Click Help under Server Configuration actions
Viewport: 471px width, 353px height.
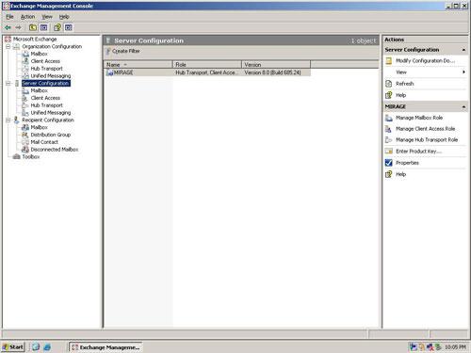(x=401, y=95)
